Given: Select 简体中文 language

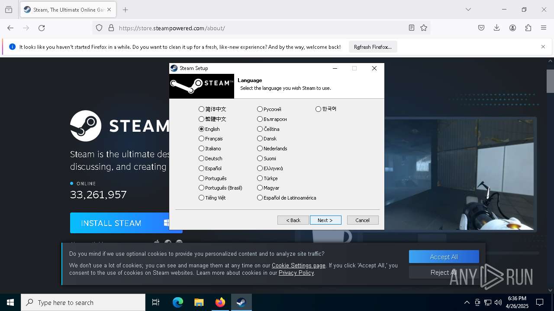Looking at the screenshot, I should (213, 109).
